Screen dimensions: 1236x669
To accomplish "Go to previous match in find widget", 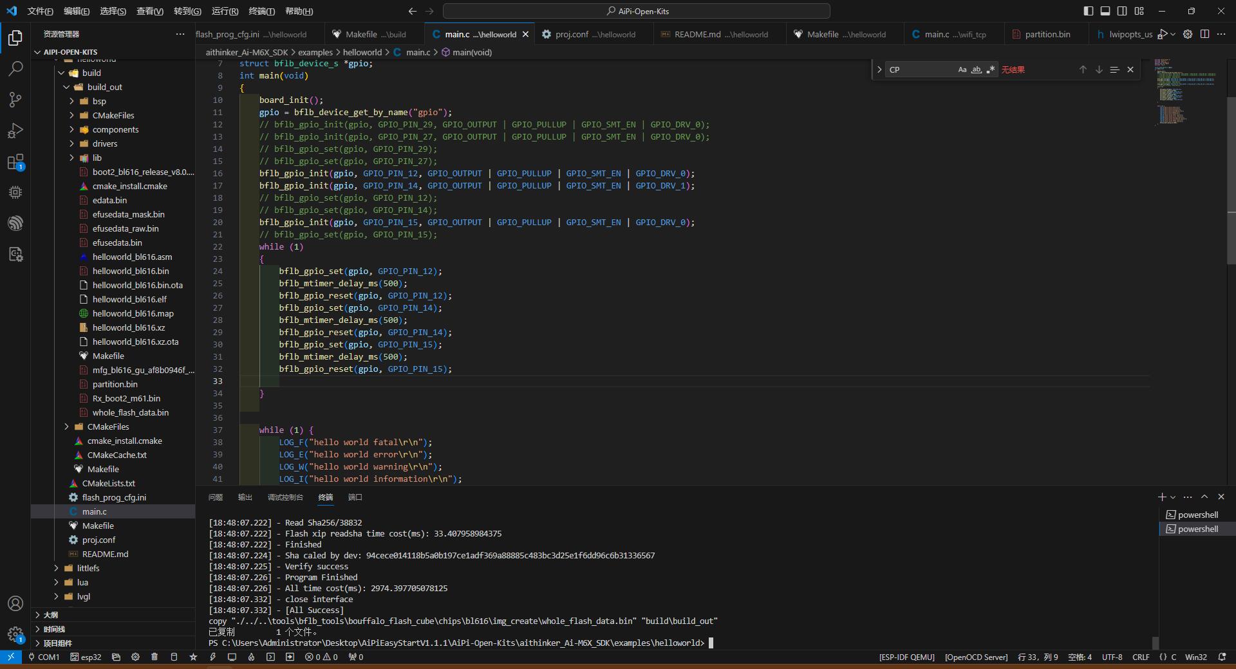I will pos(1083,69).
